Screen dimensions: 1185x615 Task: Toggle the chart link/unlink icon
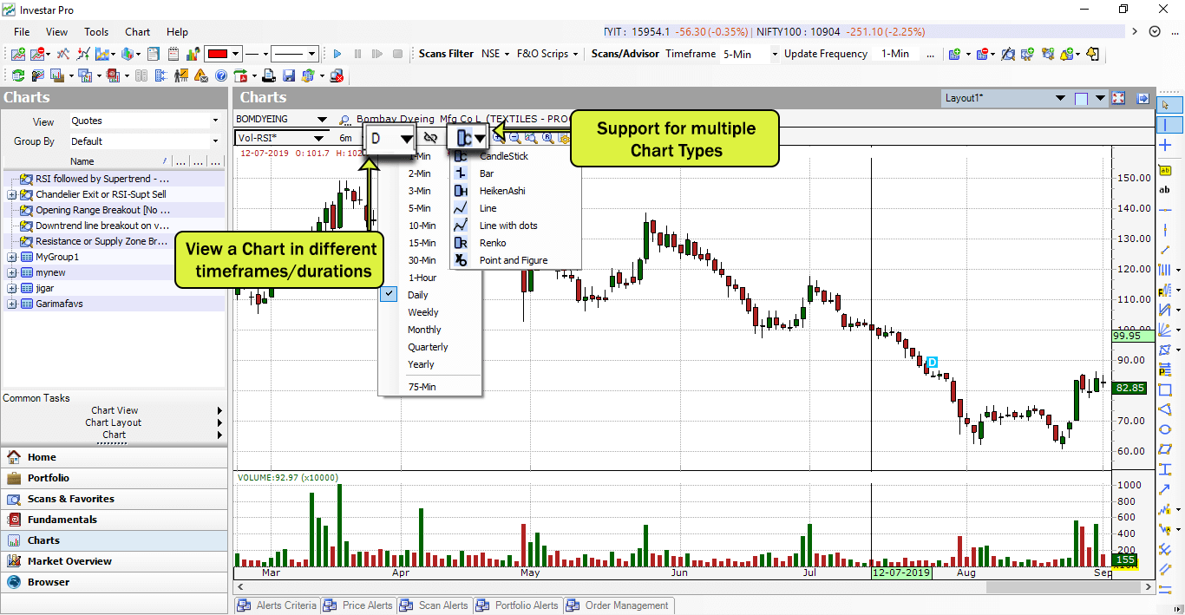point(430,137)
